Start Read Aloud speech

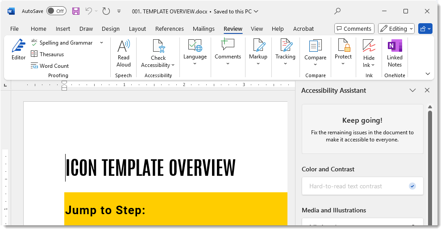click(124, 53)
